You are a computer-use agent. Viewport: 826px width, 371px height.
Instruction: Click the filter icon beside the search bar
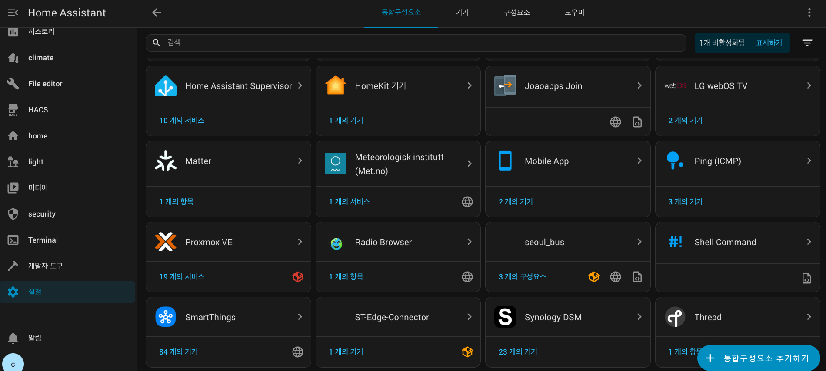(x=807, y=43)
